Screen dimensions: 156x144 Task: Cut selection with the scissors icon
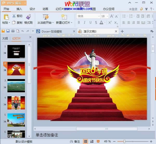[14, 16]
